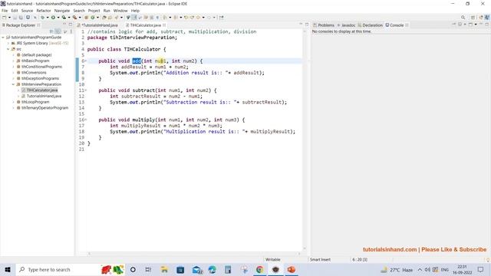This screenshot has height=276, width=491.
Task: Open the Debug dropdown arrow
Action: point(48,18)
